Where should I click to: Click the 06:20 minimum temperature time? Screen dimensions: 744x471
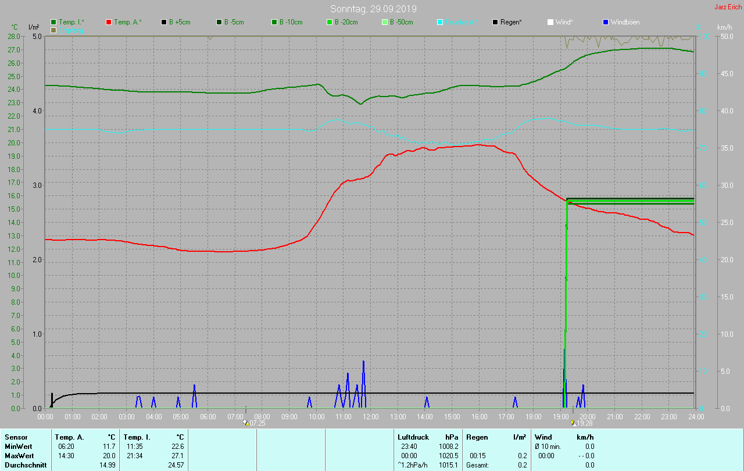(66, 446)
